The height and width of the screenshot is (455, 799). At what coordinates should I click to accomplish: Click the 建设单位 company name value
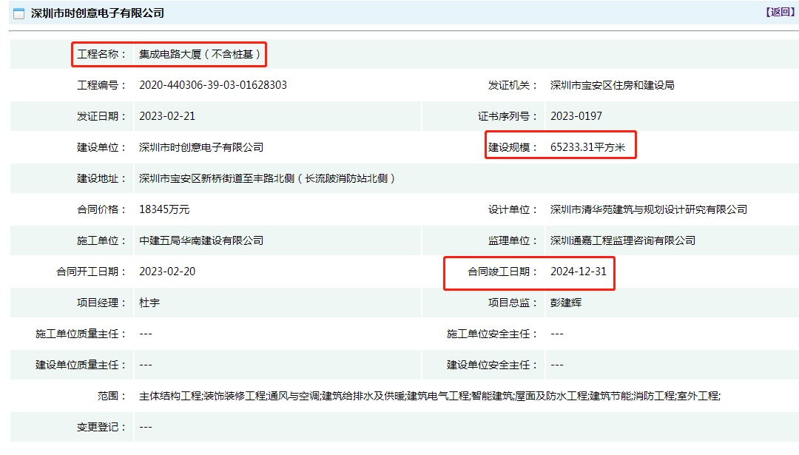click(x=201, y=147)
